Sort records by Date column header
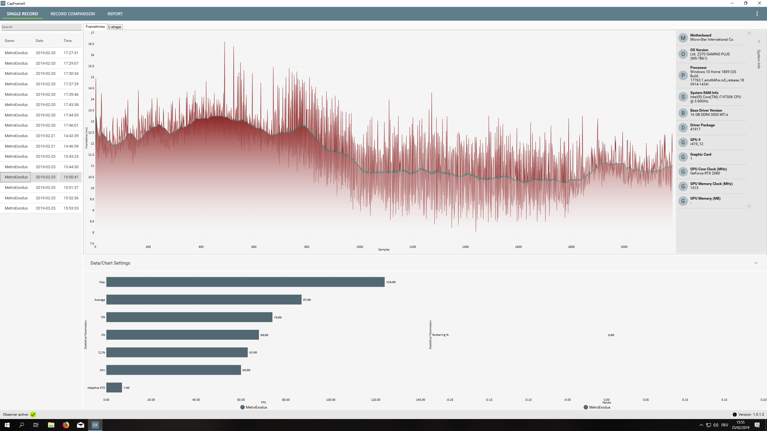Image resolution: width=767 pixels, height=431 pixels. (x=39, y=41)
